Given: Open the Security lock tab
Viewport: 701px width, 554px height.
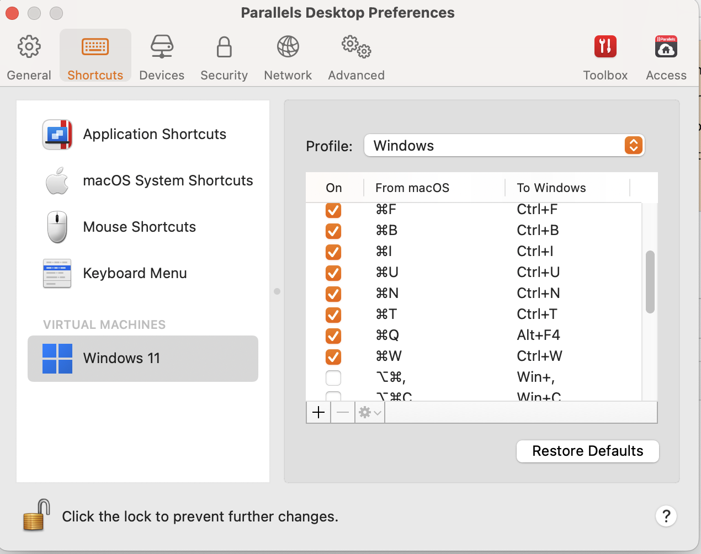Looking at the screenshot, I should coord(224,56).
